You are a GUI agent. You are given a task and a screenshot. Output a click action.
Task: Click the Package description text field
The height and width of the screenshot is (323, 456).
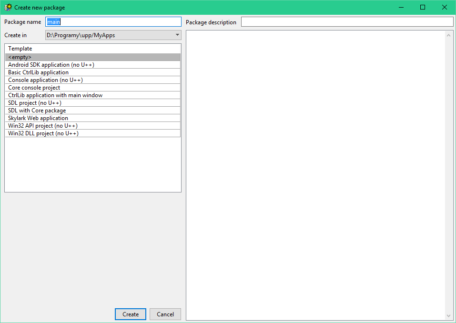point(347,22)
